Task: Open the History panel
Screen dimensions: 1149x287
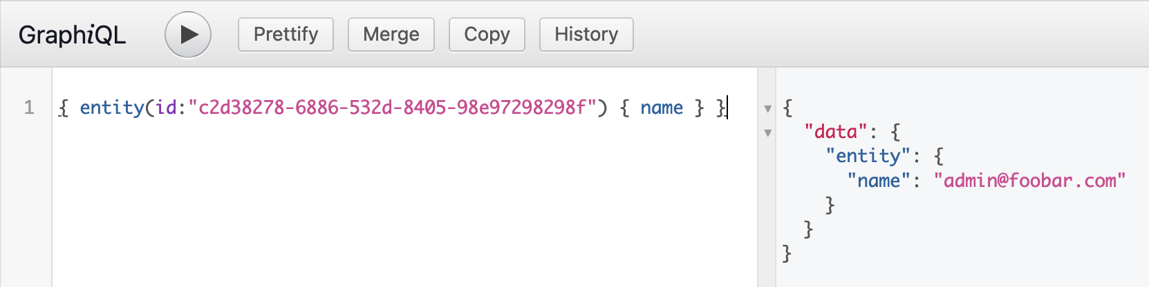Action: [x=586, y=34]
